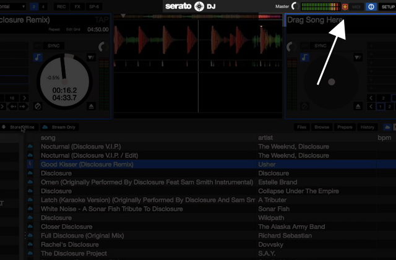Click the Serato DJ logo

191,6
